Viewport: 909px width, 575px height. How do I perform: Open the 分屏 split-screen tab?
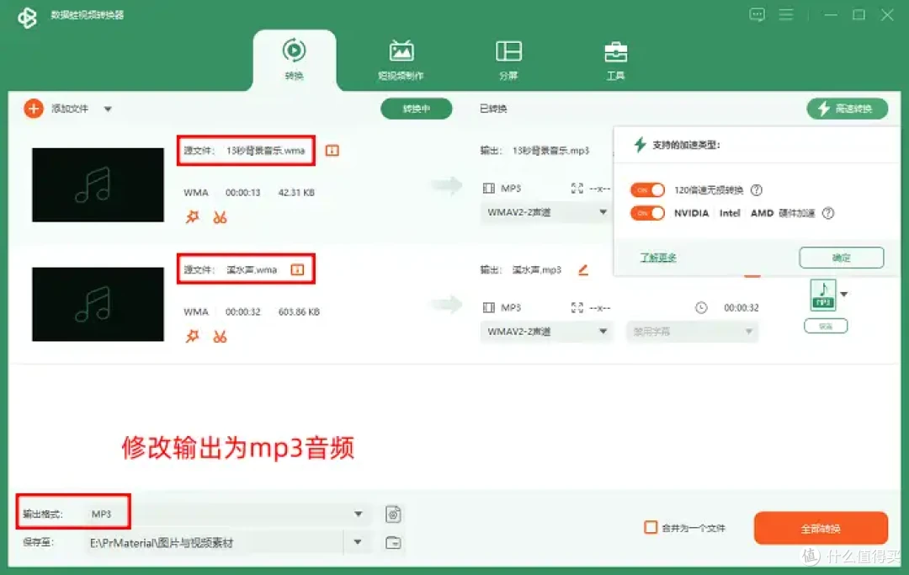(x=508, y=60)
